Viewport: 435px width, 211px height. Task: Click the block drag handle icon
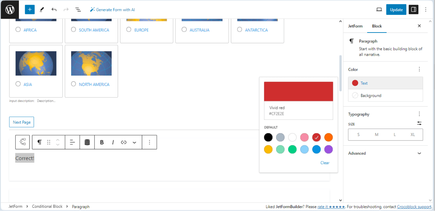tap(49, 142)
